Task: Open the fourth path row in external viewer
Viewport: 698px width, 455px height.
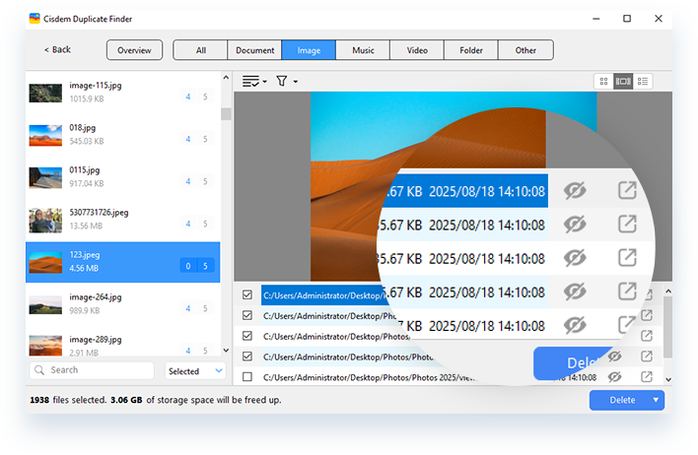Action: (x=647, y=357)
